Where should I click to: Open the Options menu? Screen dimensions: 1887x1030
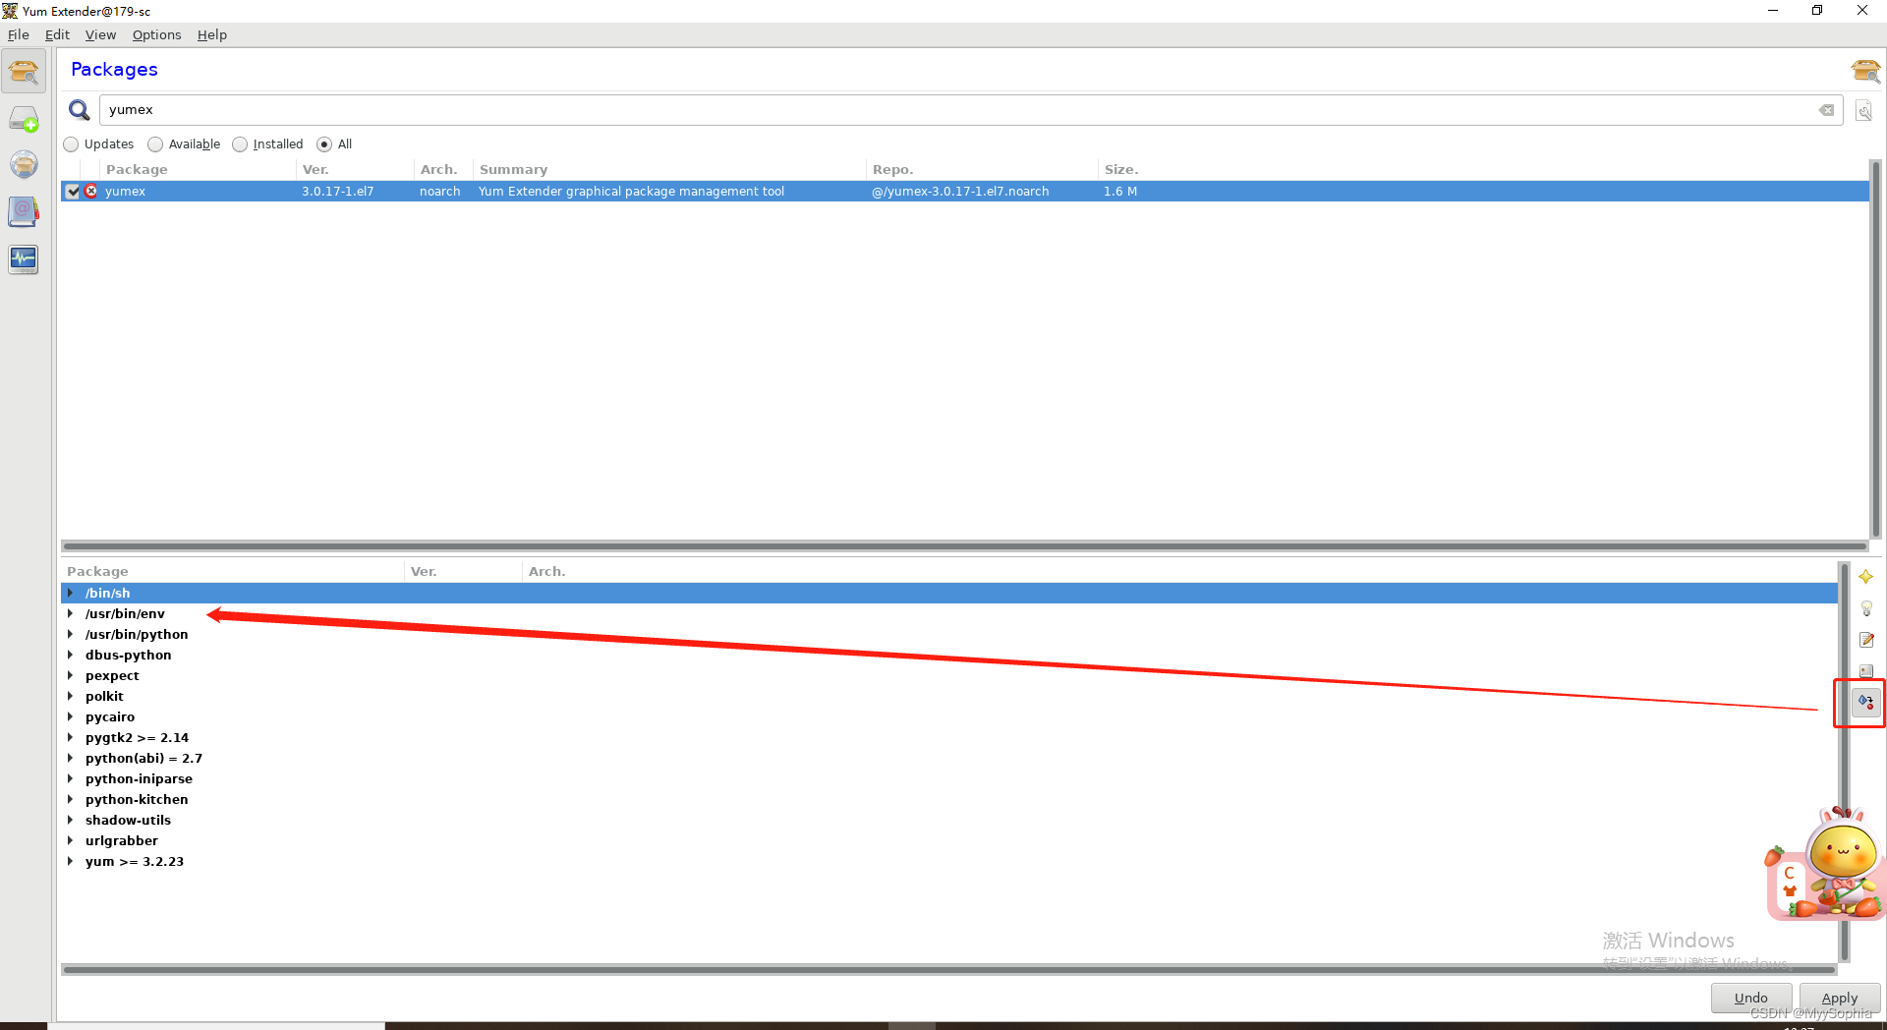pyautogui.click(x=156, y=34)
